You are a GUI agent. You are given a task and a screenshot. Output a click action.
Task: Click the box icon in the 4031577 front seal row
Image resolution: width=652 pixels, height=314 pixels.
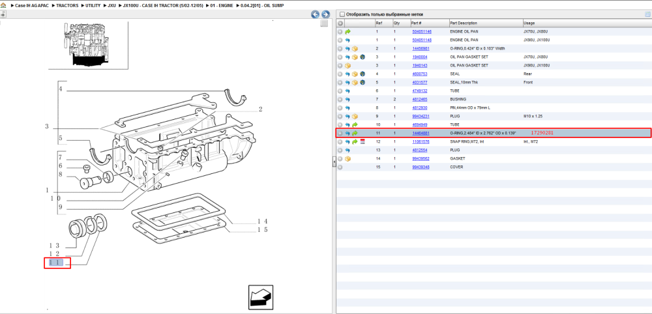[x=355, y=83]
